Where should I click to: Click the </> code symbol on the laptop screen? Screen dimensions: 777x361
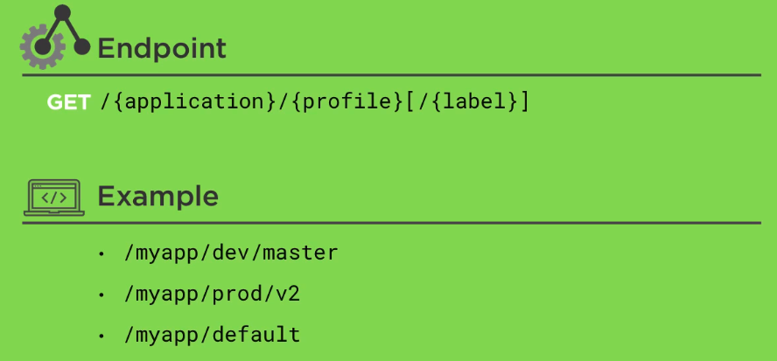[x=53, y=196]
